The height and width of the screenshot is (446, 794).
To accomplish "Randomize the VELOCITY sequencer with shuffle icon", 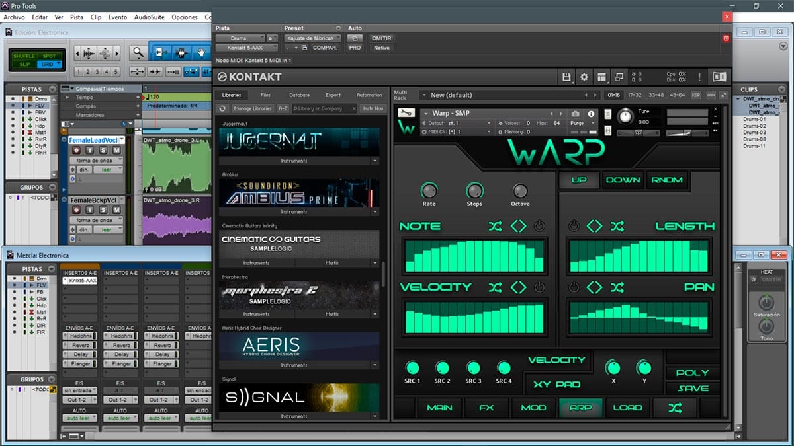I will [x=495, y=287].
